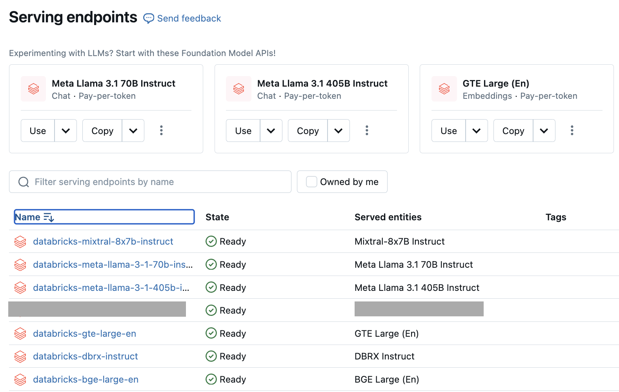Viewport: 619px width, 392px height.
Task: Open the databricks-meta-llama-3-1-70b-ins... endpoint
Action: (113, 265)
